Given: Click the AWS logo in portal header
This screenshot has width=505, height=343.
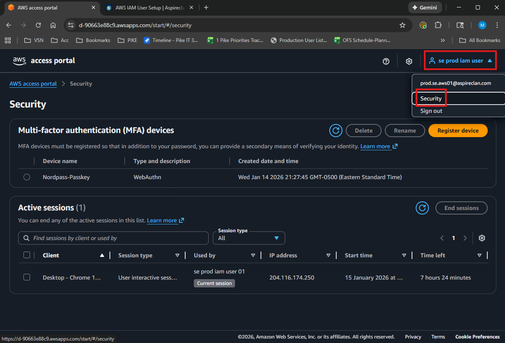Looking at the screenshot, I should [19, 61].
